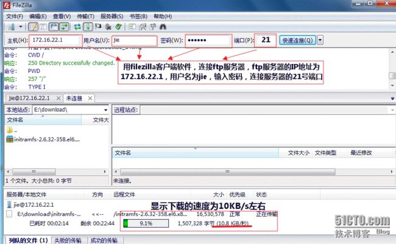Sort remote list by 最近修改 column
The height and width of the screenshot is (244, 396).
pos(361,153)
